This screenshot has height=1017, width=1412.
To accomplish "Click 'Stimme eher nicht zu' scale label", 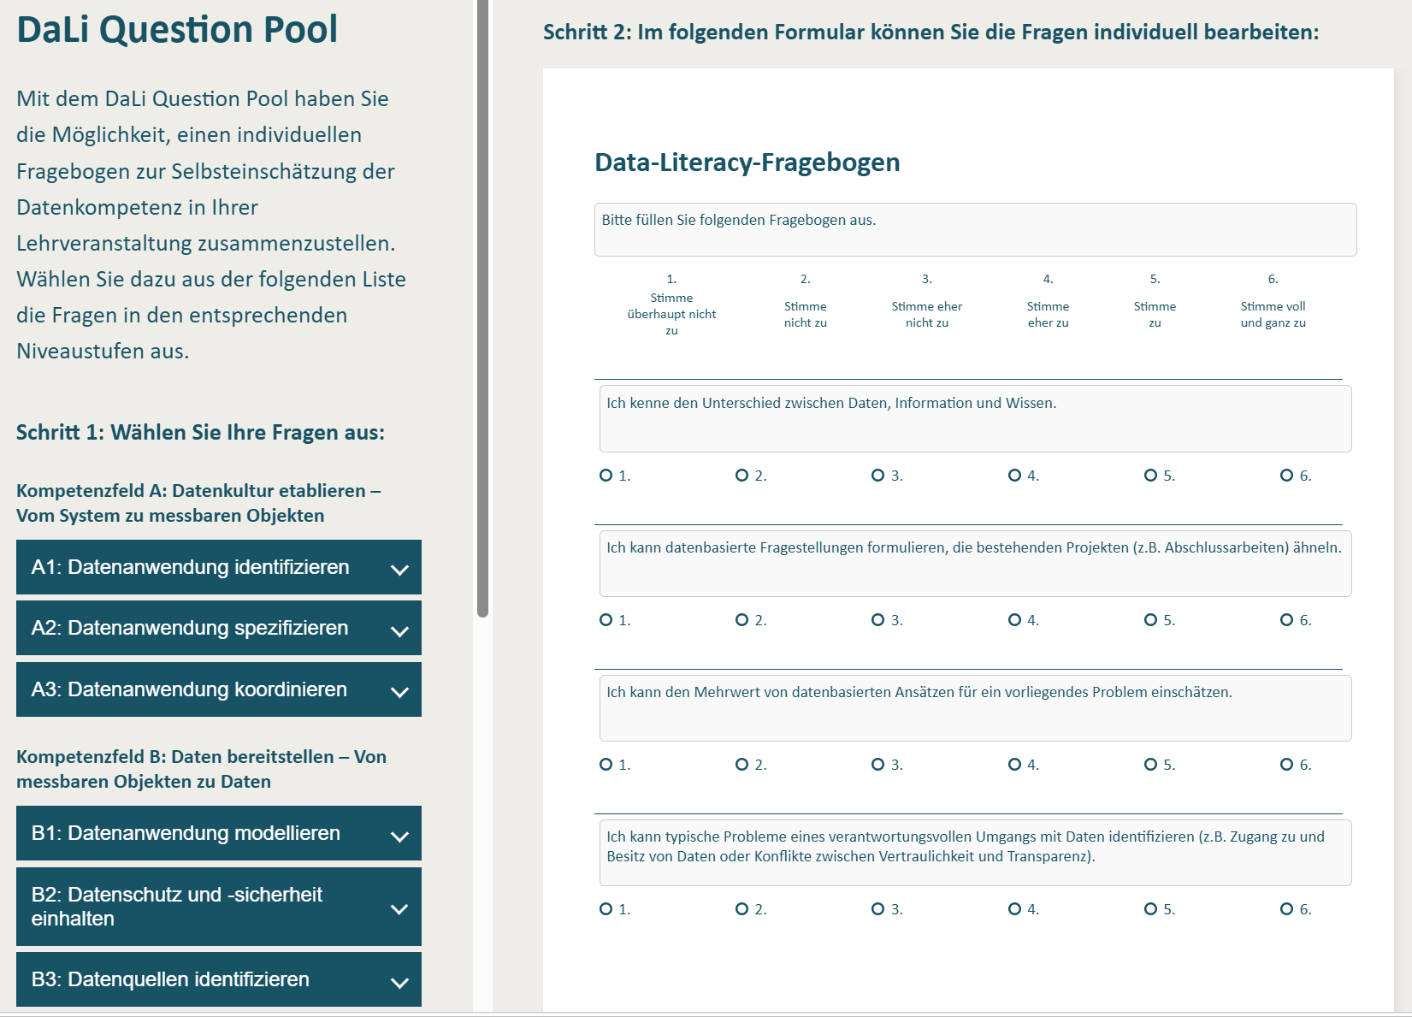I will (x=927, y=314).
